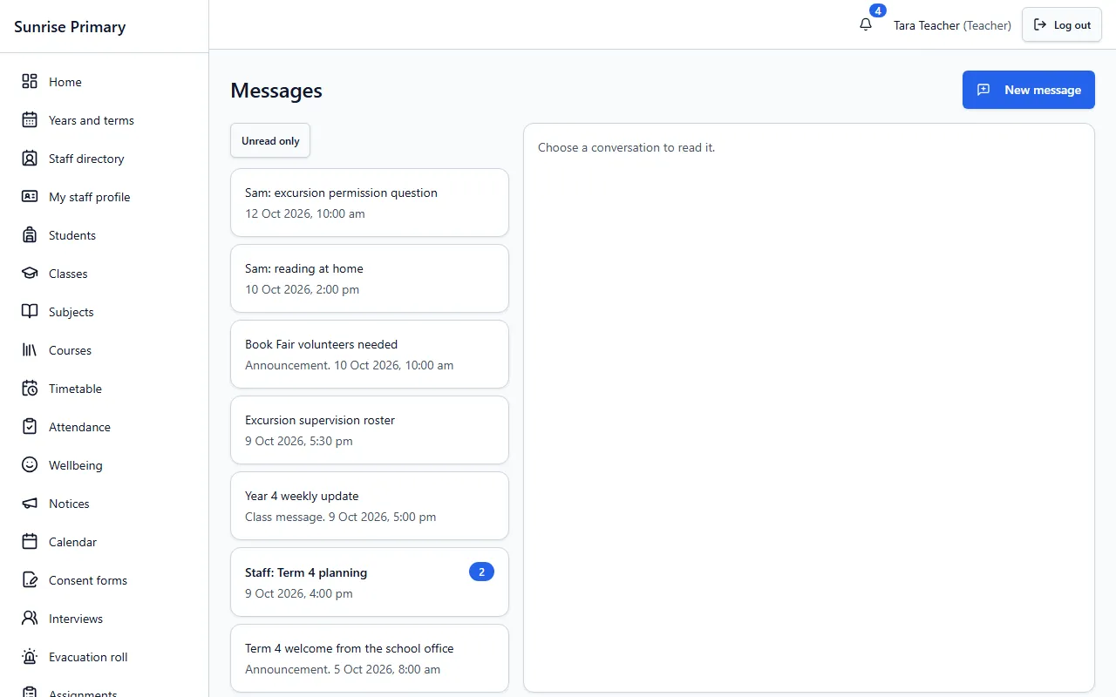Click the My staff profile card icon
Viewport: 1116px width, 697px height.
[x=30, y=197]
